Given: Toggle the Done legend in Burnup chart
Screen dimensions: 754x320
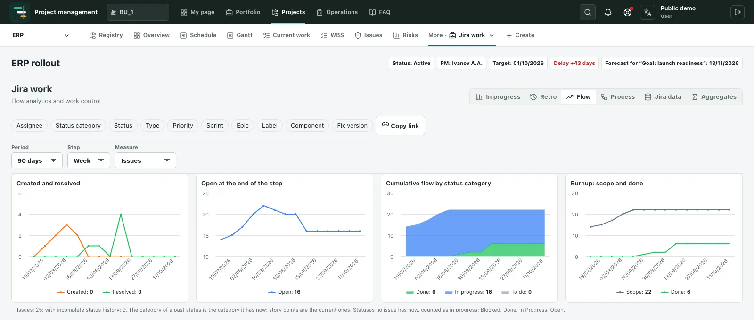Looking at the screenshot, I should [676, 292].
